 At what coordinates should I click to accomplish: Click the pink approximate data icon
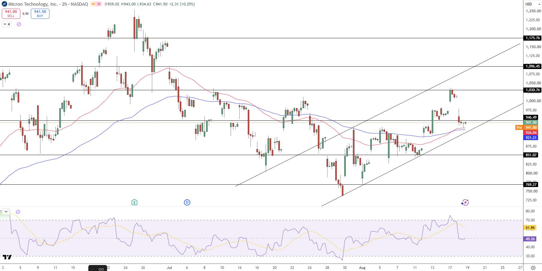coord(99,4)
